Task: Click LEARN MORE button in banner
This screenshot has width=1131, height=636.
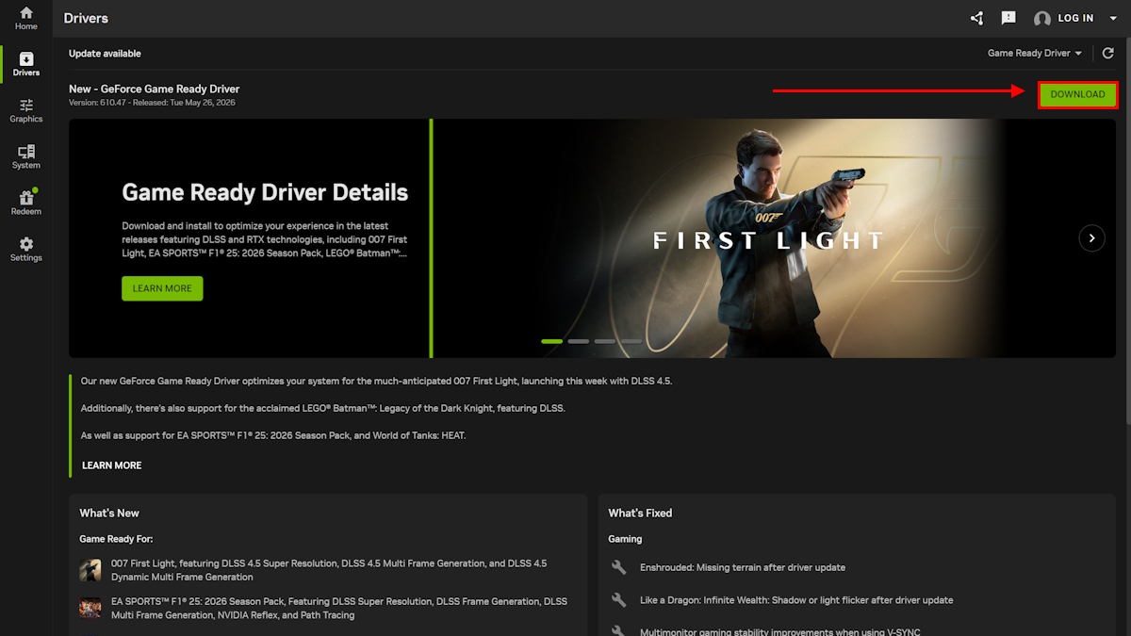Action: pos(162,288)
